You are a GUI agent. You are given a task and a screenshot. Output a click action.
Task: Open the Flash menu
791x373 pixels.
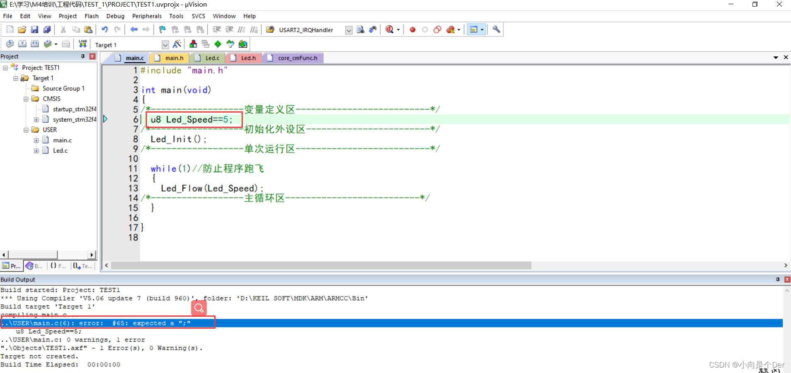click(x=91, y=16)
